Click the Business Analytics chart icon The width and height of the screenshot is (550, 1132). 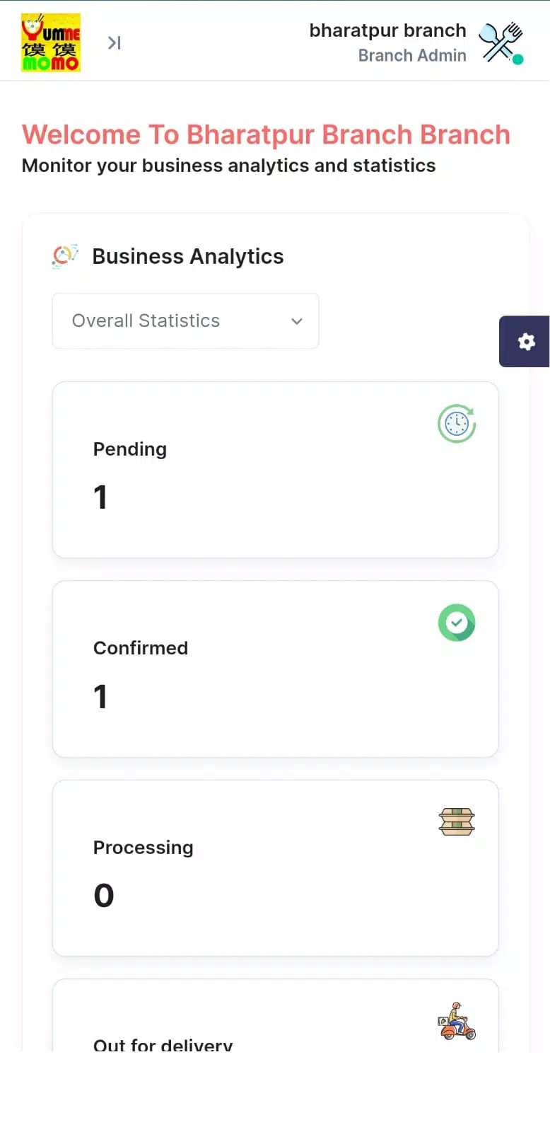pos(65,256)
